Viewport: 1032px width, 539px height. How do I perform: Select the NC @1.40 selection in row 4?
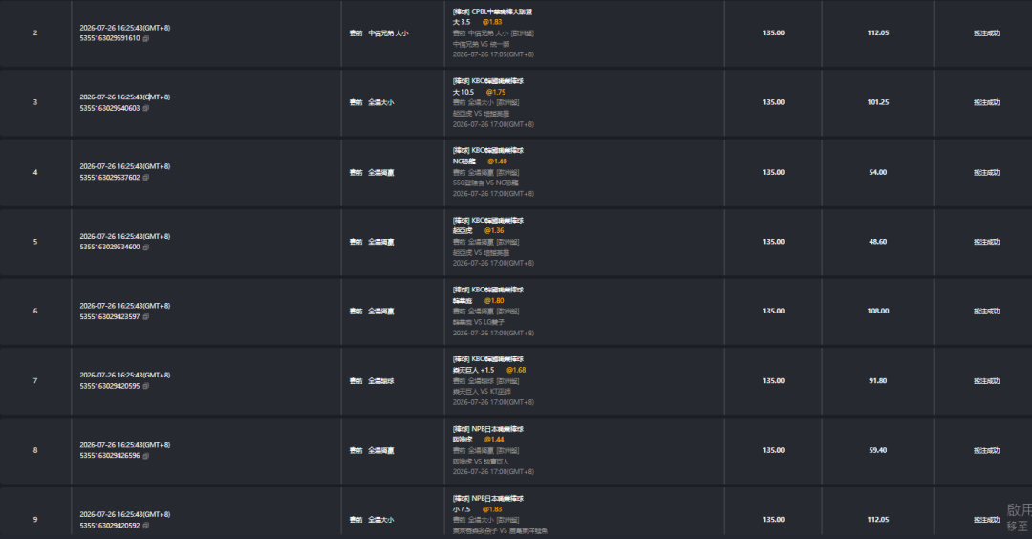(x=480, y=162)
